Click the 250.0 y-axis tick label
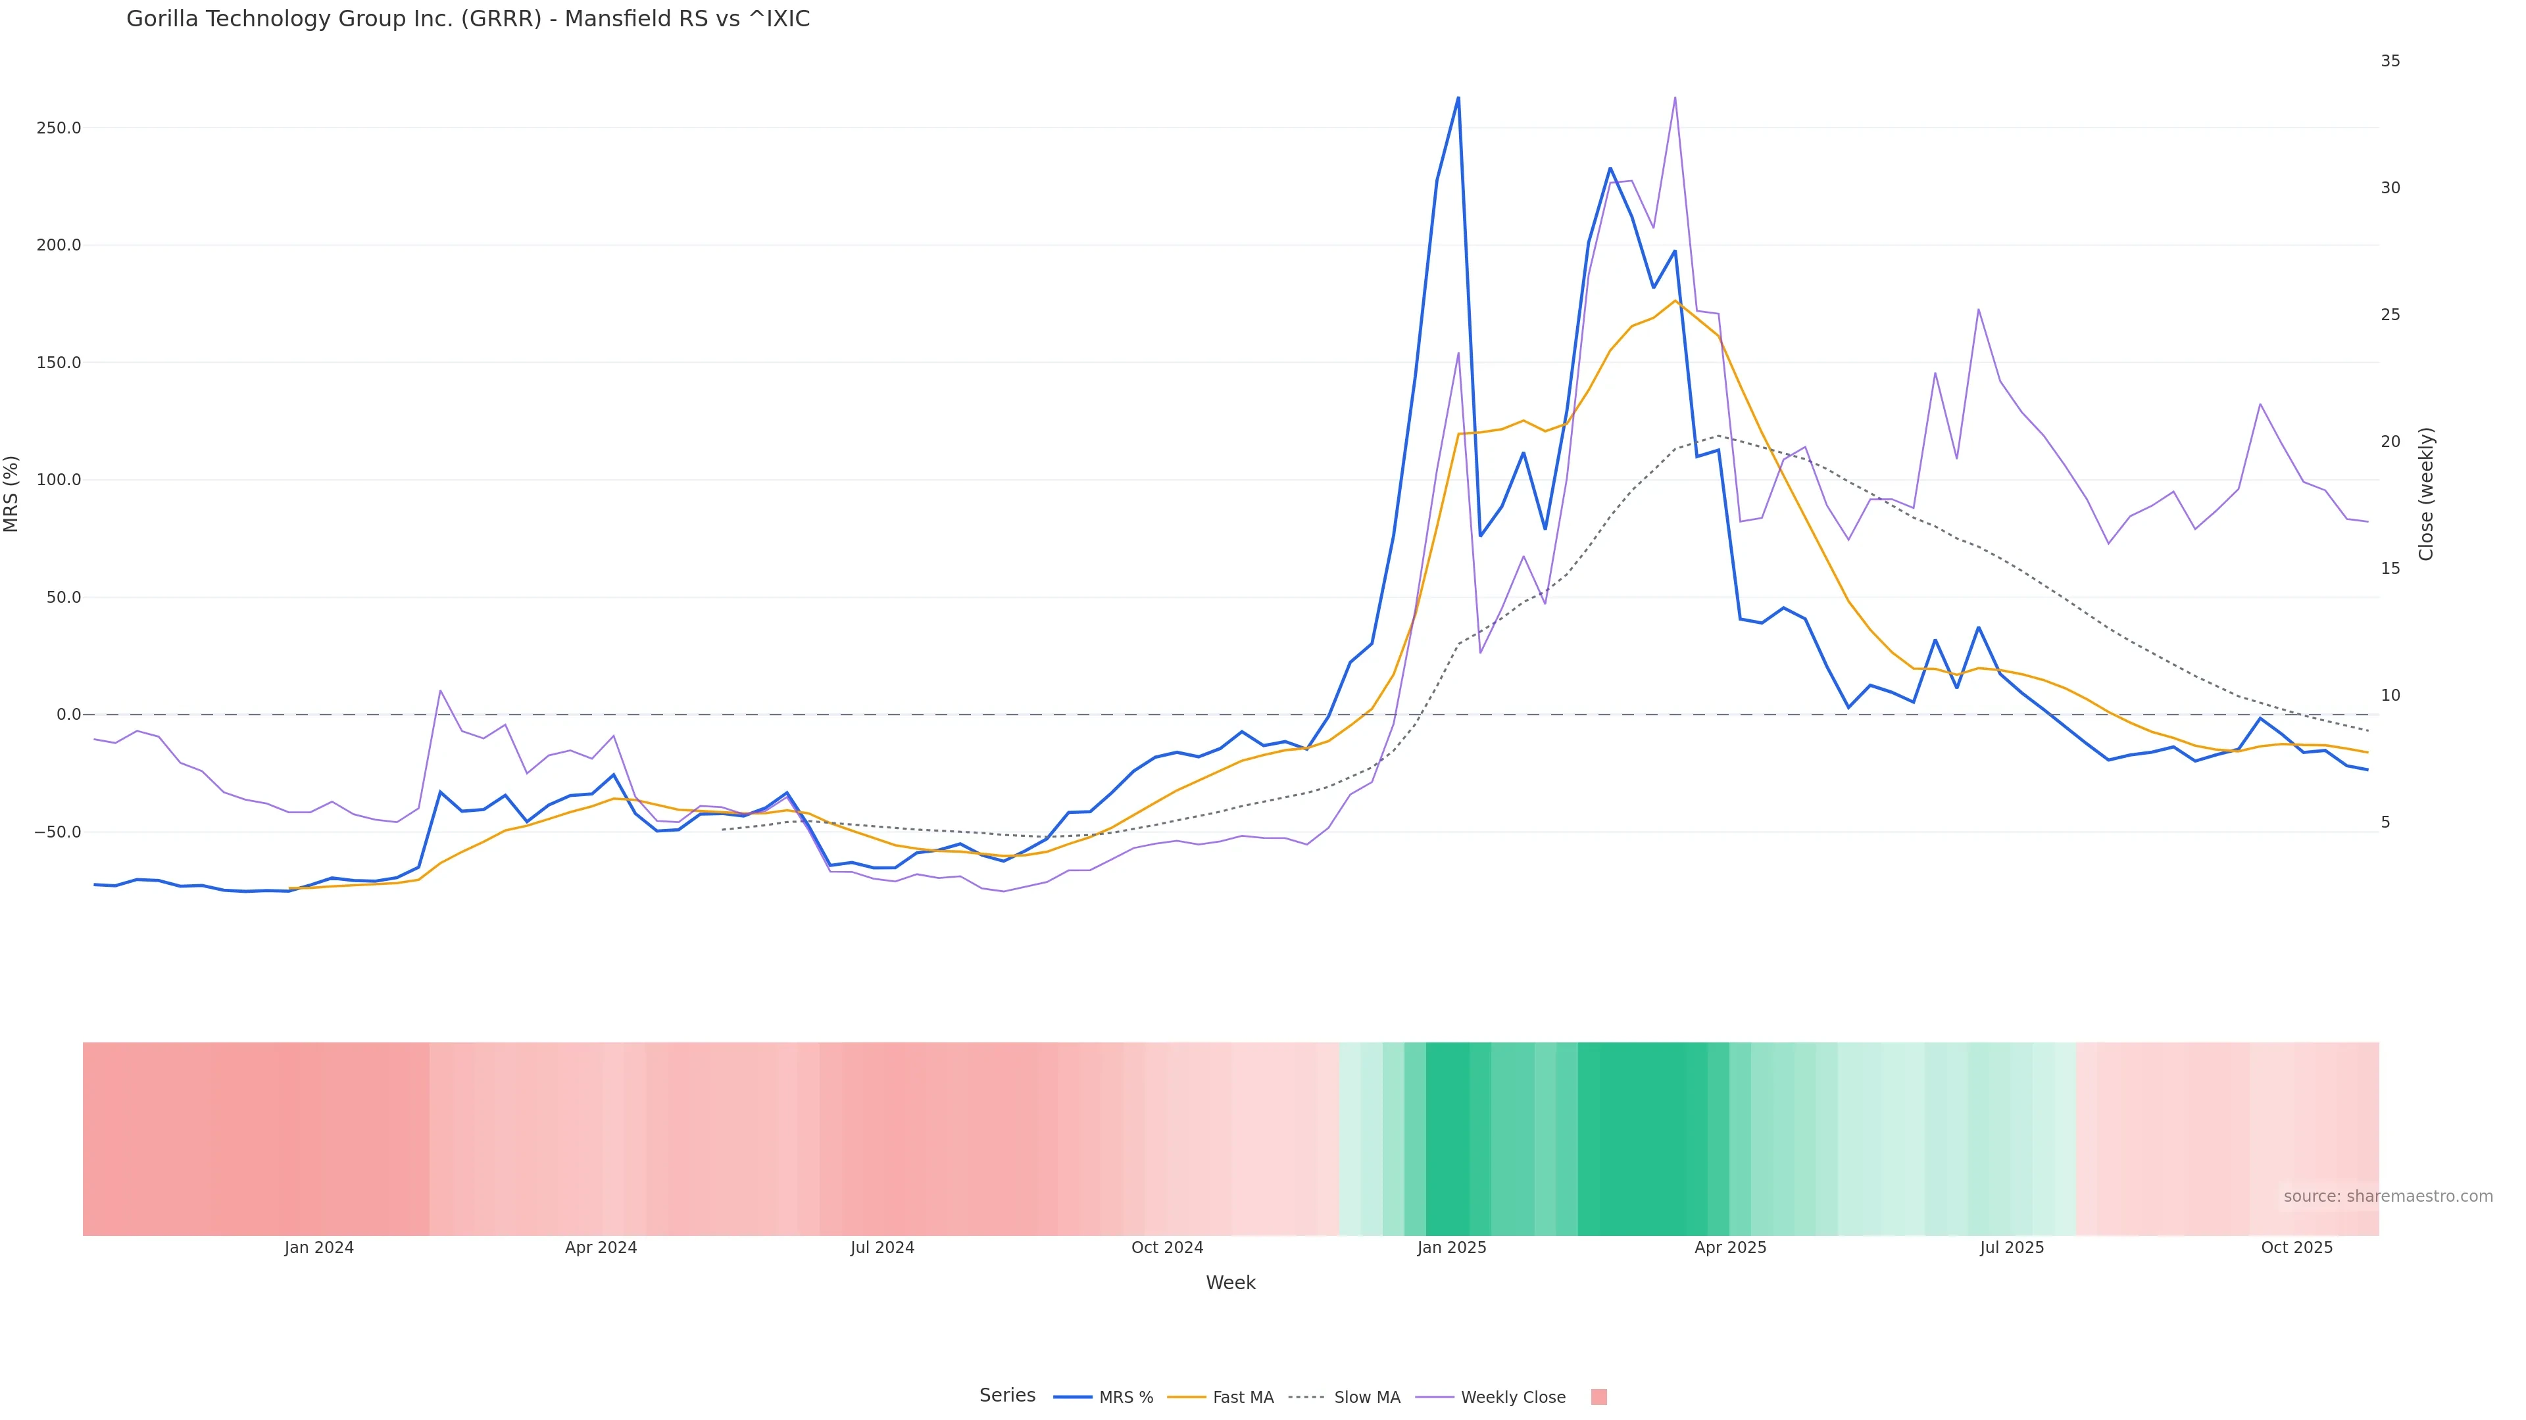 point(59,128)
